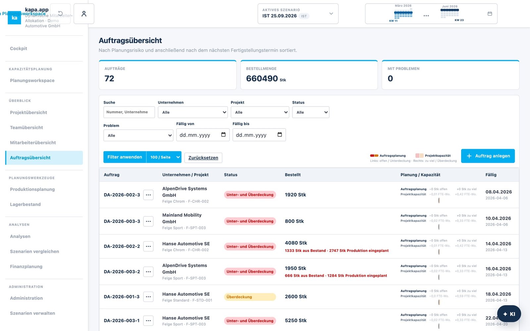Click the Zurücksetzen link
530x331 pixels.
[x=203, y=158]
